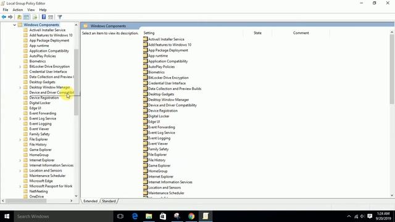Expand Desktop Window Manager tree node
395x222 pixels.
(20, 88)
